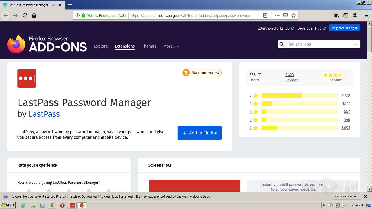
Task: Click the search magnifier icon
Action: 282,44
